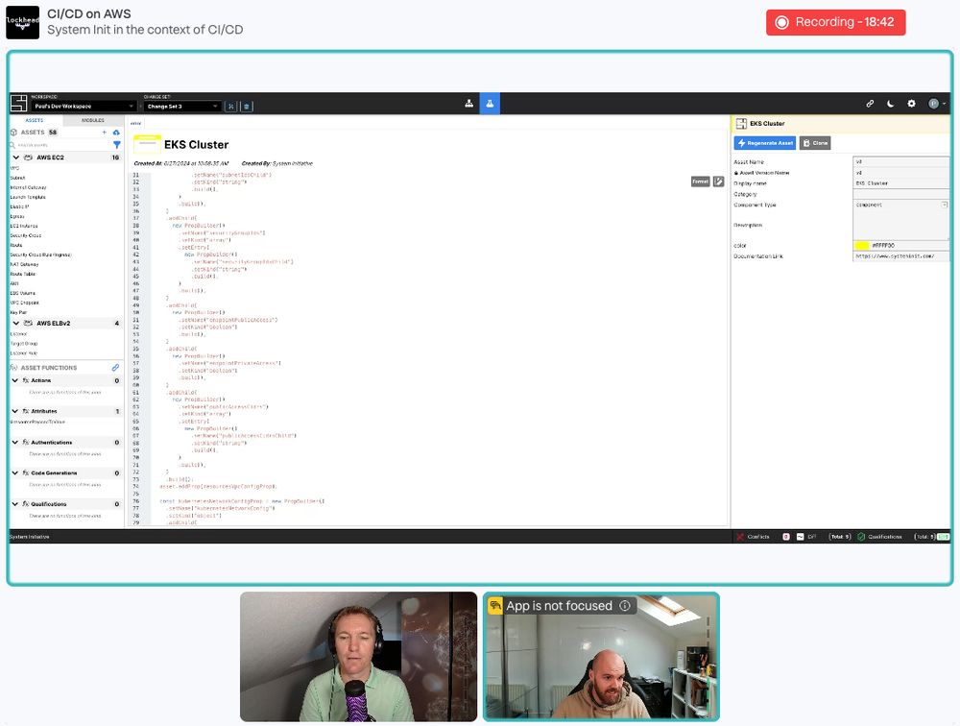This screenshot has width=960, height=726.
Task: Click the EKS Cluster yellow asset thumbnail
Action: click(x=147, y=145)
